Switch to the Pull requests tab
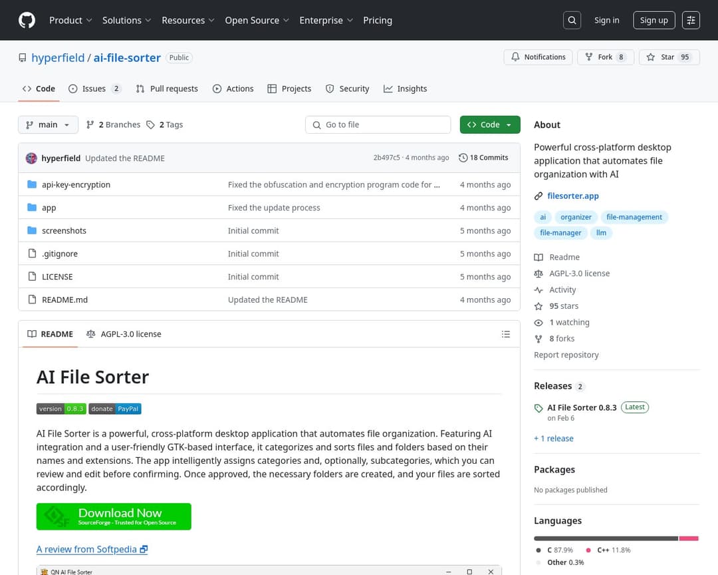Viewport: 718px width, 575px height. (x=167, y=89)
